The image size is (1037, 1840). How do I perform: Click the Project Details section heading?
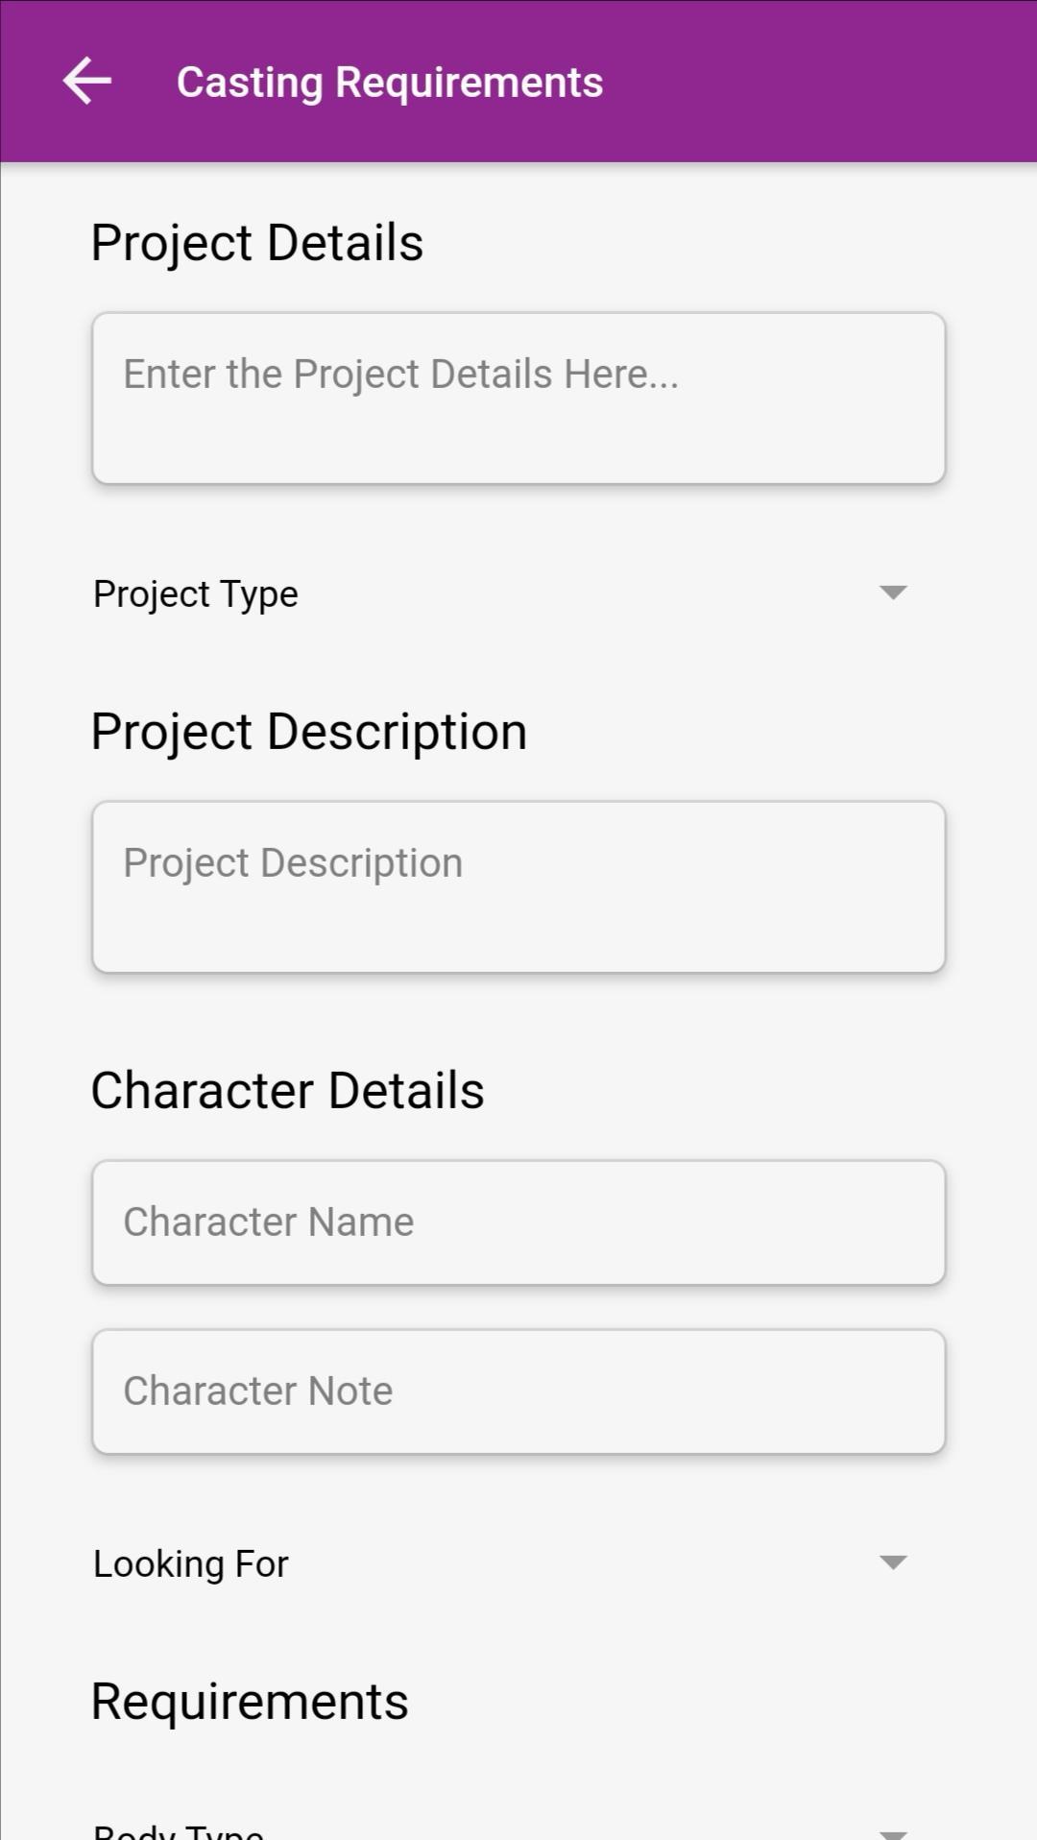point(257,242)
